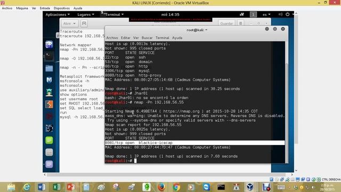The height and width of the screenshot is (192, 341).
Task: Expand the Abrir dropdown in gedit
Action: [x=69, y=23]
